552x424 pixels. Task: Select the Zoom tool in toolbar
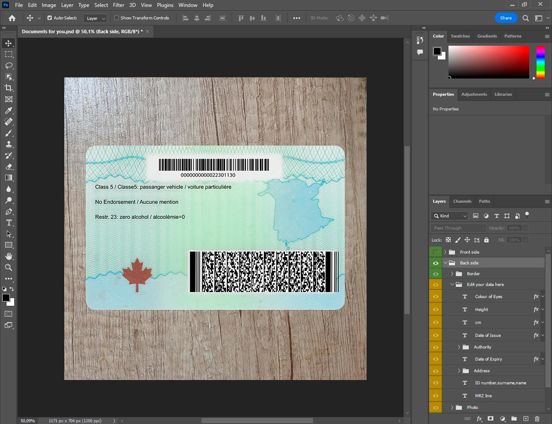click(x=9, y=268)
